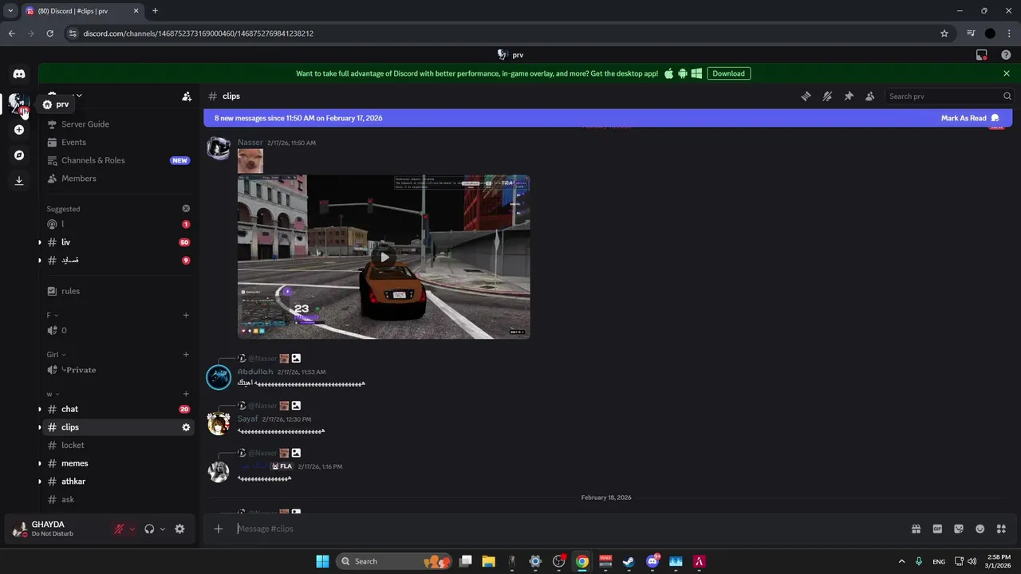
Task: Dismiss the Suggested section
Action: tap(186, 209)
